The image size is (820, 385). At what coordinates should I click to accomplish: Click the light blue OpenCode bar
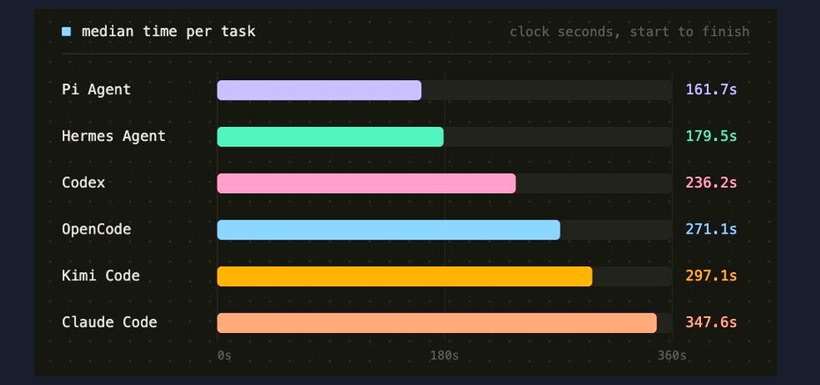click(389, 230)
